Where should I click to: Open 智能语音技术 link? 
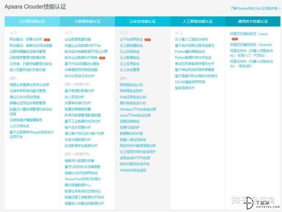click(x=185, y=88)
